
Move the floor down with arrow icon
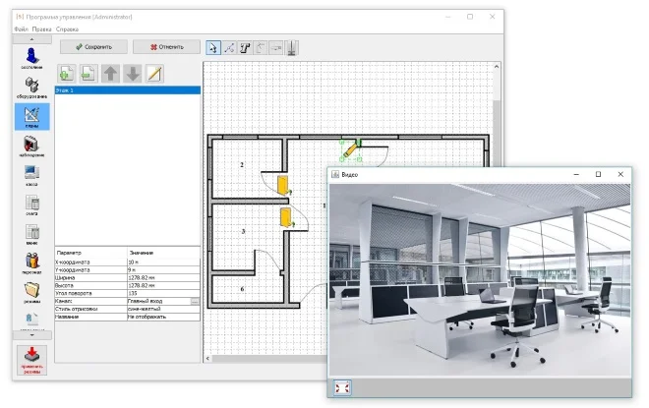[x=132, y=74]
